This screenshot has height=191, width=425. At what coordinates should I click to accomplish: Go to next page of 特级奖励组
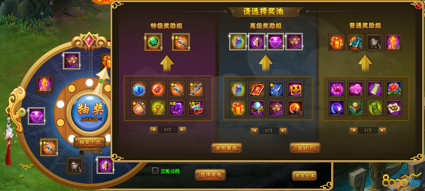click(182, 130)
